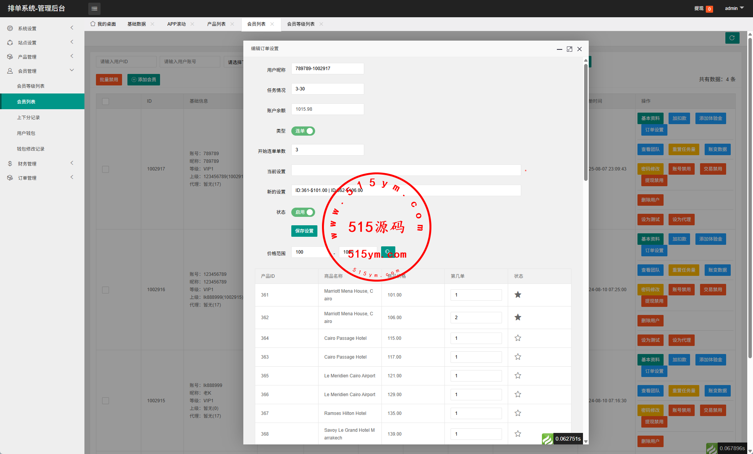Toggle the 启用 status switch
The width and height of the screenshot is (753, 454).
coord(303,212)
